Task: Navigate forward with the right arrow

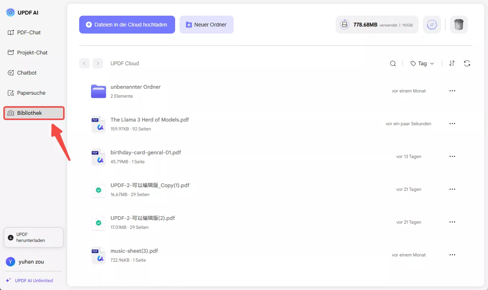Action: (x=98, y=63)
